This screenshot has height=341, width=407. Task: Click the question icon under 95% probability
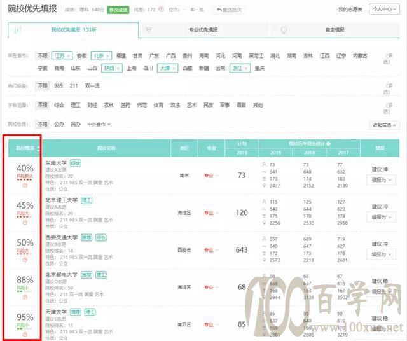coord(25,334)
